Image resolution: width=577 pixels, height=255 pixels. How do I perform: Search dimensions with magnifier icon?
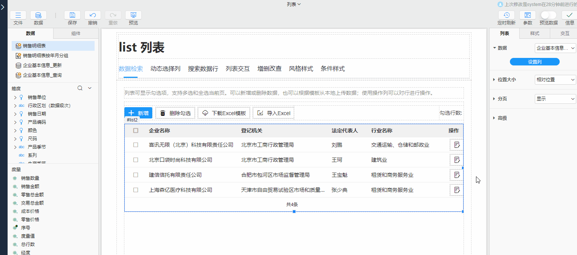click(80, 88)
